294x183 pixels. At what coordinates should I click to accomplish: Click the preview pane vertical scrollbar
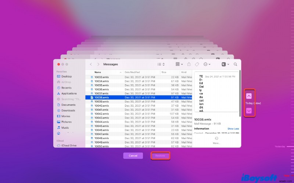click(240, 93)
